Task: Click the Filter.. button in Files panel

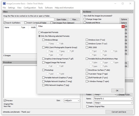Action: pos(75,19)
